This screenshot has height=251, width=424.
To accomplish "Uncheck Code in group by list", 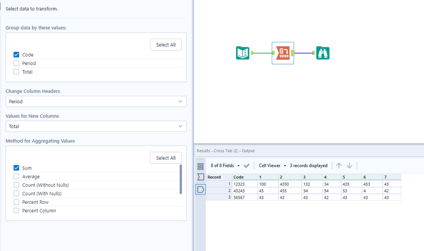I will tap(16, 55).
